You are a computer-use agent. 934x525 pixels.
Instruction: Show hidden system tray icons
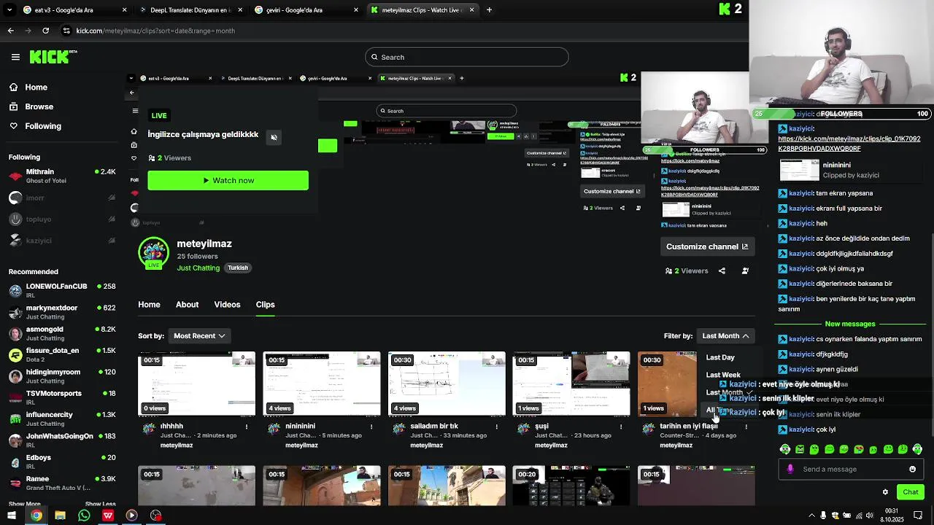[x=811, y=516]
